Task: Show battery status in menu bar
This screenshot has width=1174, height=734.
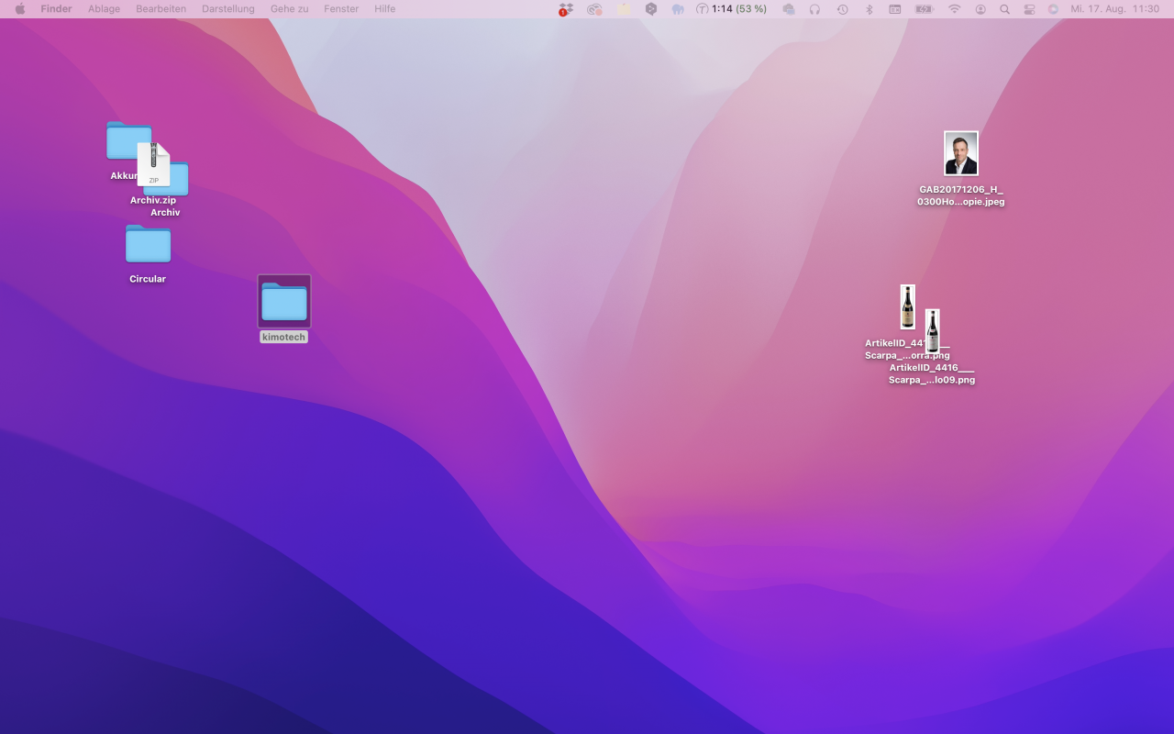Action: pos(924,9)
